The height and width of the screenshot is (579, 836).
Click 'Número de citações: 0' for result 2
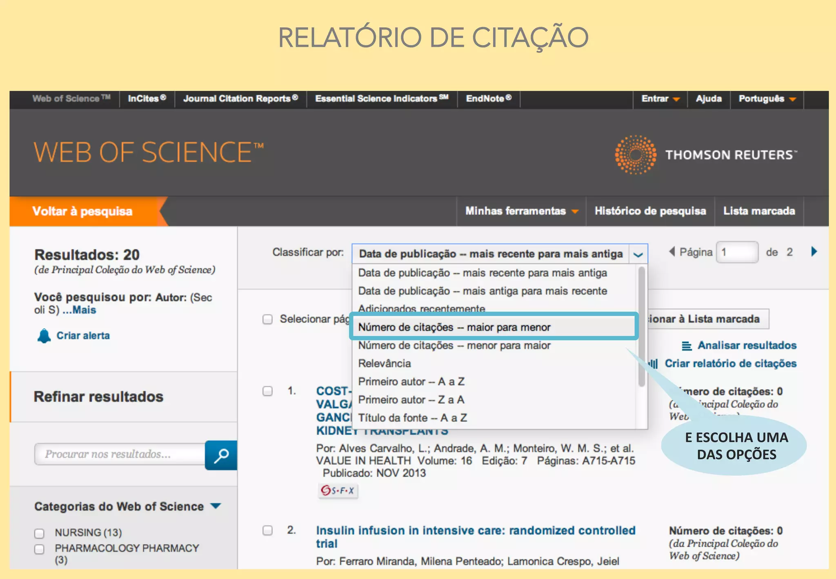pyautogui.click(x=726, y=531)
